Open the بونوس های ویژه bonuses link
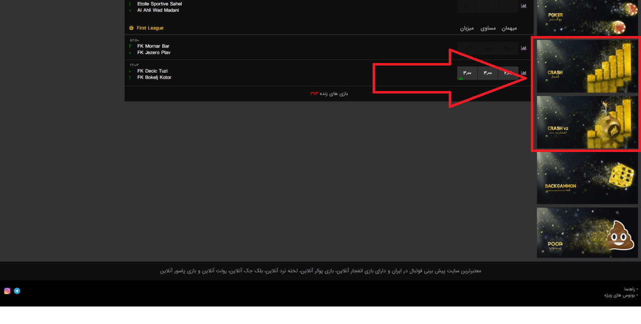Viewport: 641px width, 324px height. (x=620, y=295)
